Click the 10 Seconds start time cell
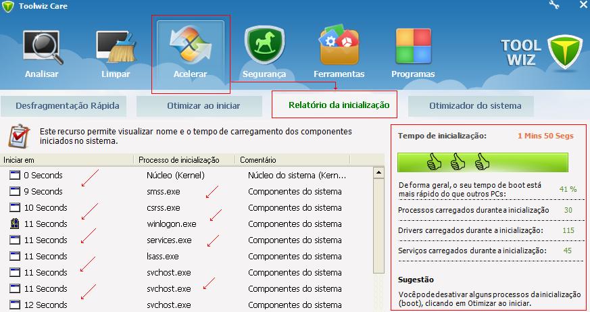This screenshot has width=590, height=312. click(45, 207)
